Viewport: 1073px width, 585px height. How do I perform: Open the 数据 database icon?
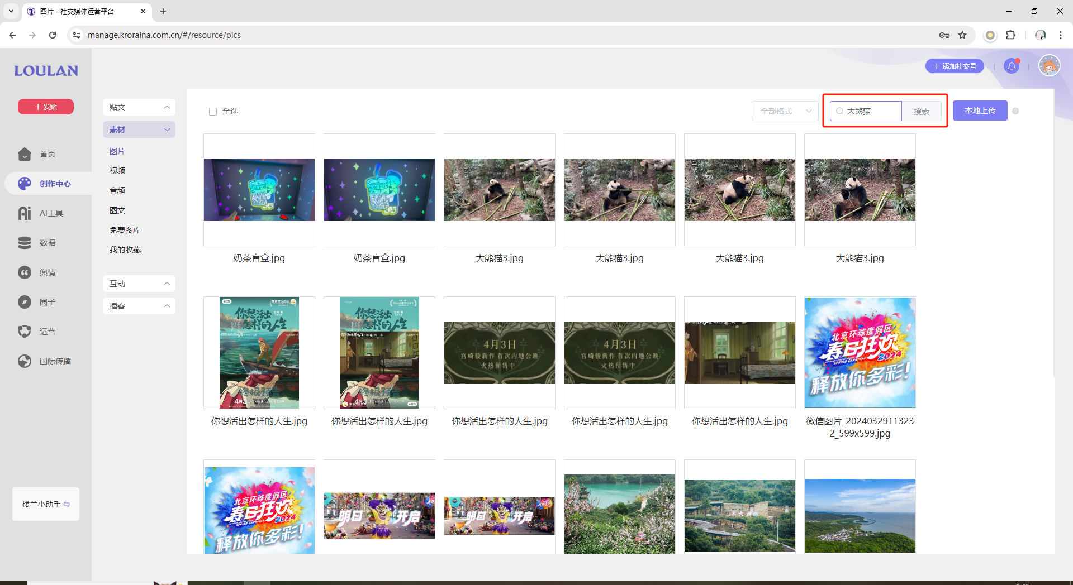click(x=25, y=243)
